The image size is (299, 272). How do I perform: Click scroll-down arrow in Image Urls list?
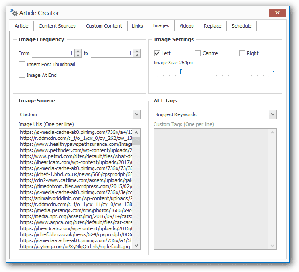coord(137,246)
